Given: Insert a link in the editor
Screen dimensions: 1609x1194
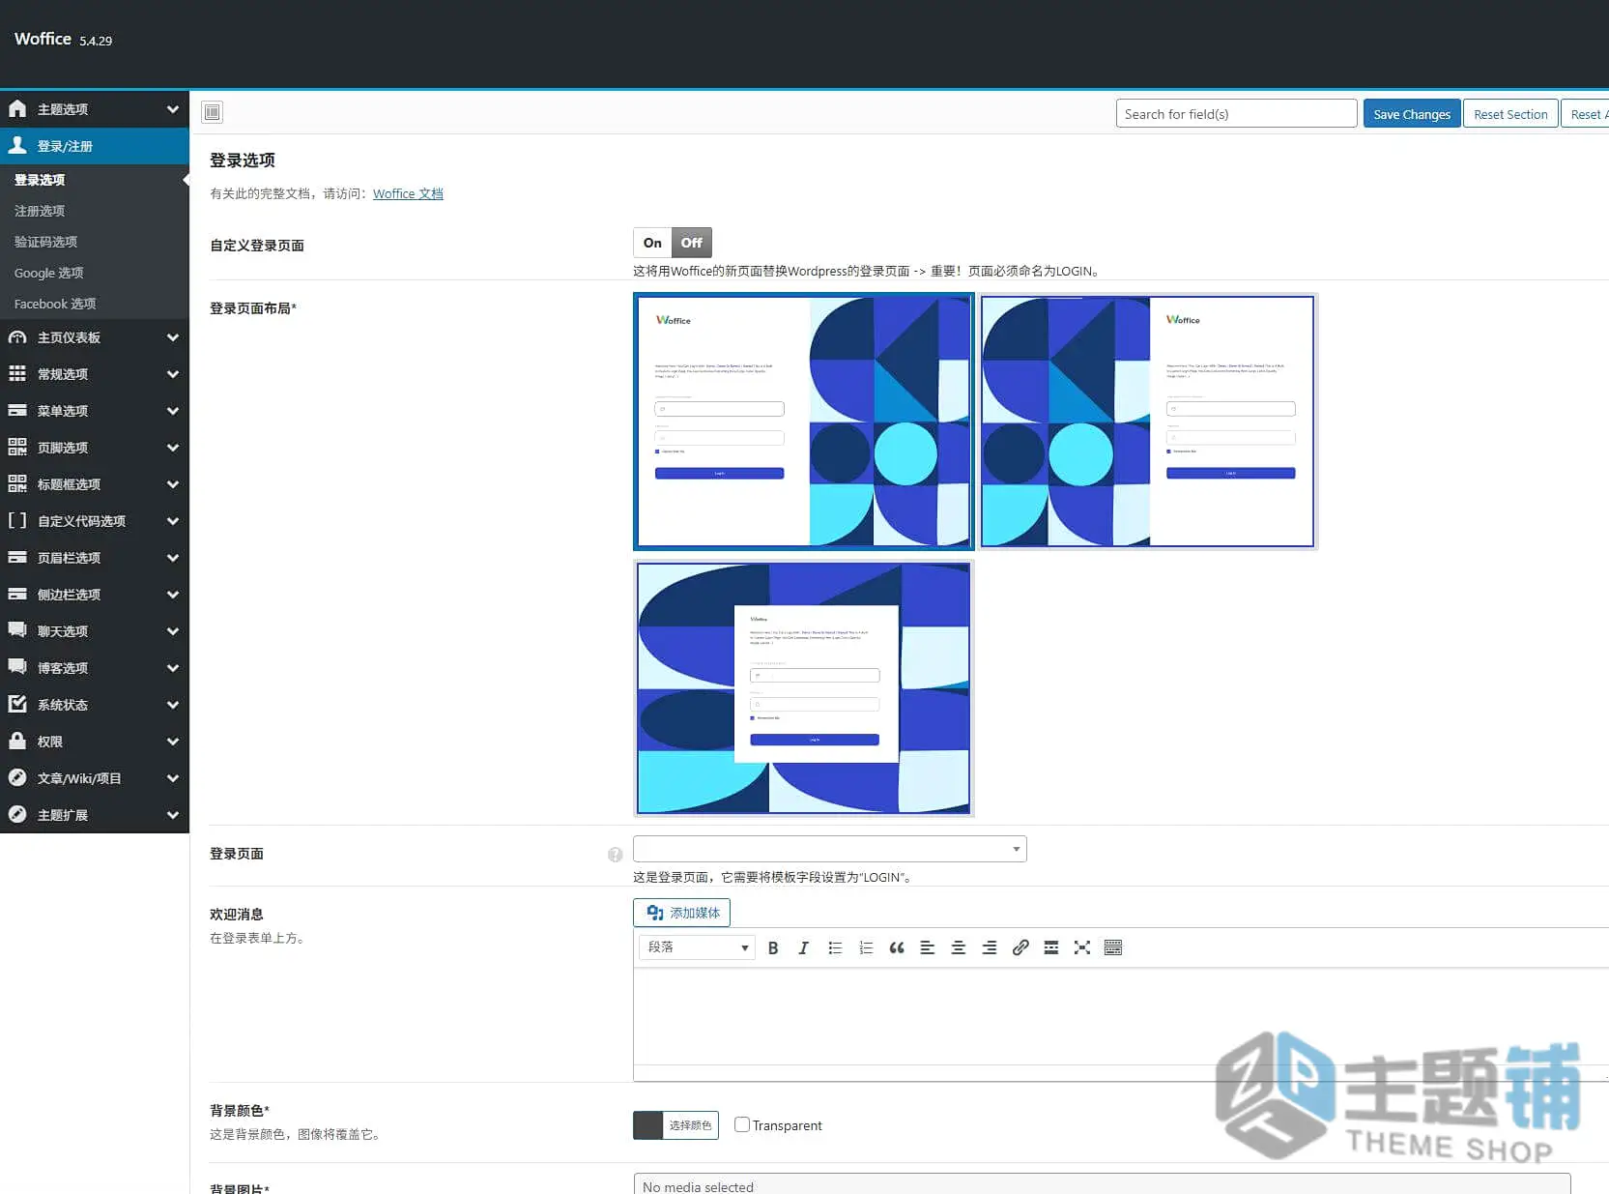Looking at the screenshot, I should pyautogui.click(x=1020, y=947).
